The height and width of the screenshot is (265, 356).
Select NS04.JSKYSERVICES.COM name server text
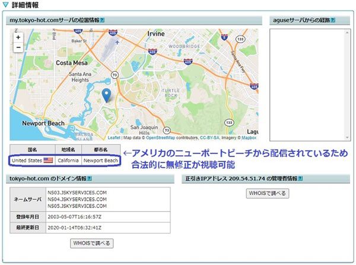[x=77, y=199]
